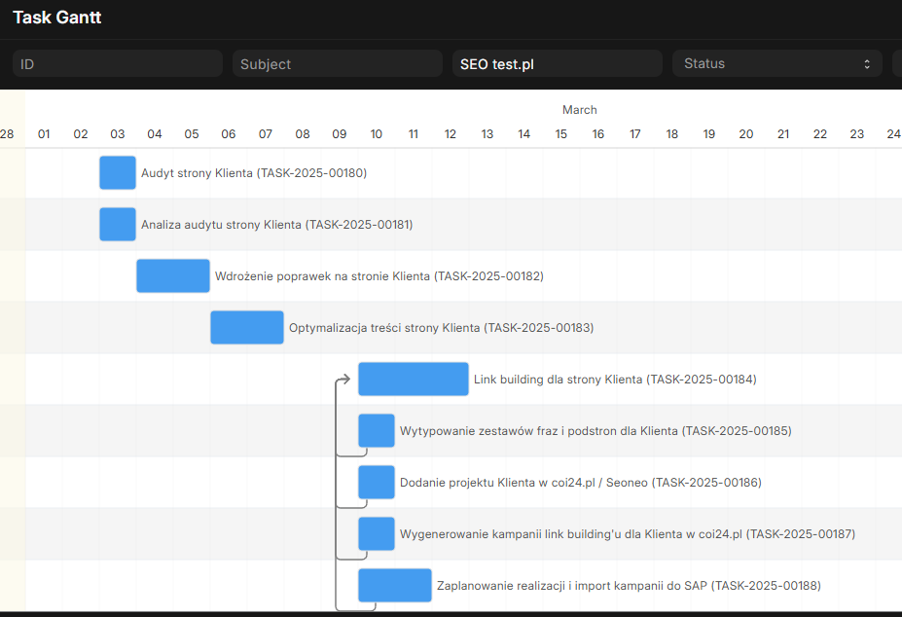Select the Analiza audytu strony Klienta bar
Screen dimensions: 902x617
click(118, 225)
